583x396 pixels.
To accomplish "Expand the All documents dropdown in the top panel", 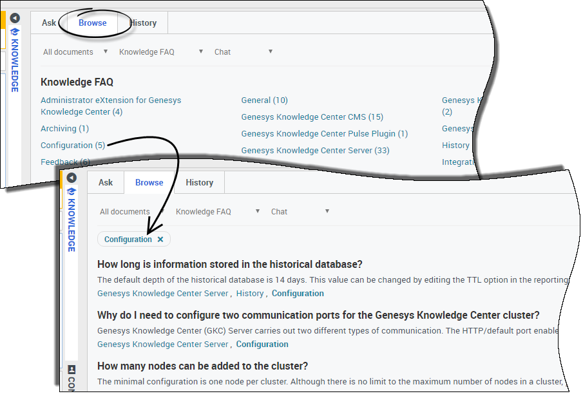I will click(x=75, y=52).
